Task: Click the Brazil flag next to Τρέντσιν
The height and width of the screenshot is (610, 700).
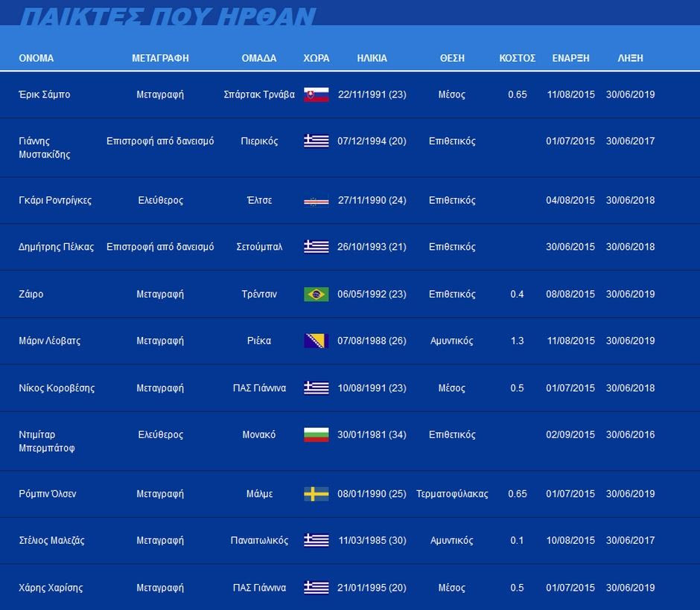Action: click(x=316, y=294)
